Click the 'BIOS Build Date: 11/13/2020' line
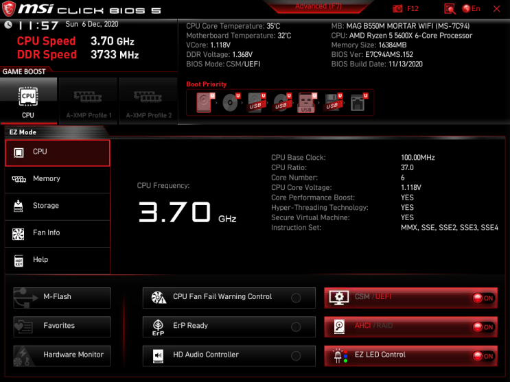 pyautogui.click(x=377, y=64)
